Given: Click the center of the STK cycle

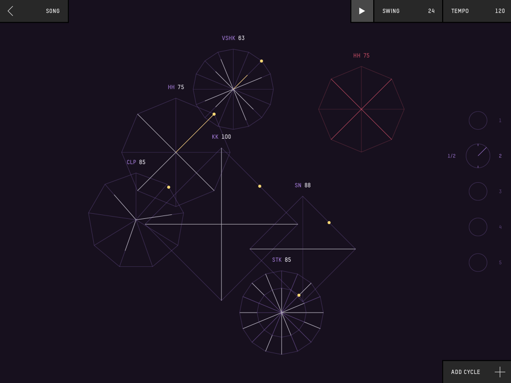Looking at the screenshot, I should click(x=282, y=312).
